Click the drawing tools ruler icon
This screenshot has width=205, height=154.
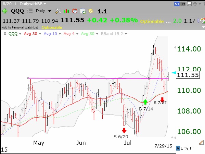201,142
